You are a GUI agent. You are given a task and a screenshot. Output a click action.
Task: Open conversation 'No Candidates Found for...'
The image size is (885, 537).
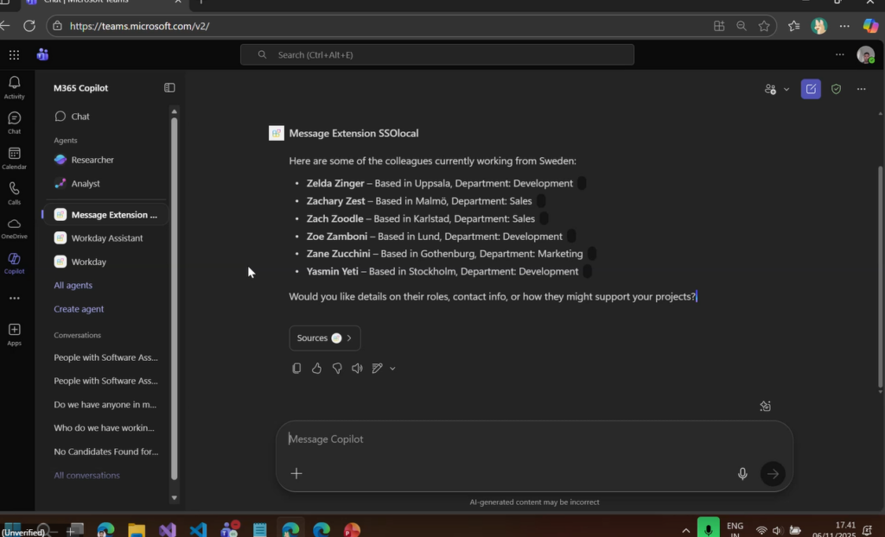click(x=106, y=452)
